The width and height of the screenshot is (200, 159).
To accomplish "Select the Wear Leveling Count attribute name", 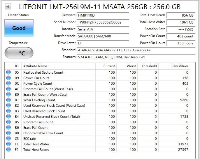I will (39, 100).
